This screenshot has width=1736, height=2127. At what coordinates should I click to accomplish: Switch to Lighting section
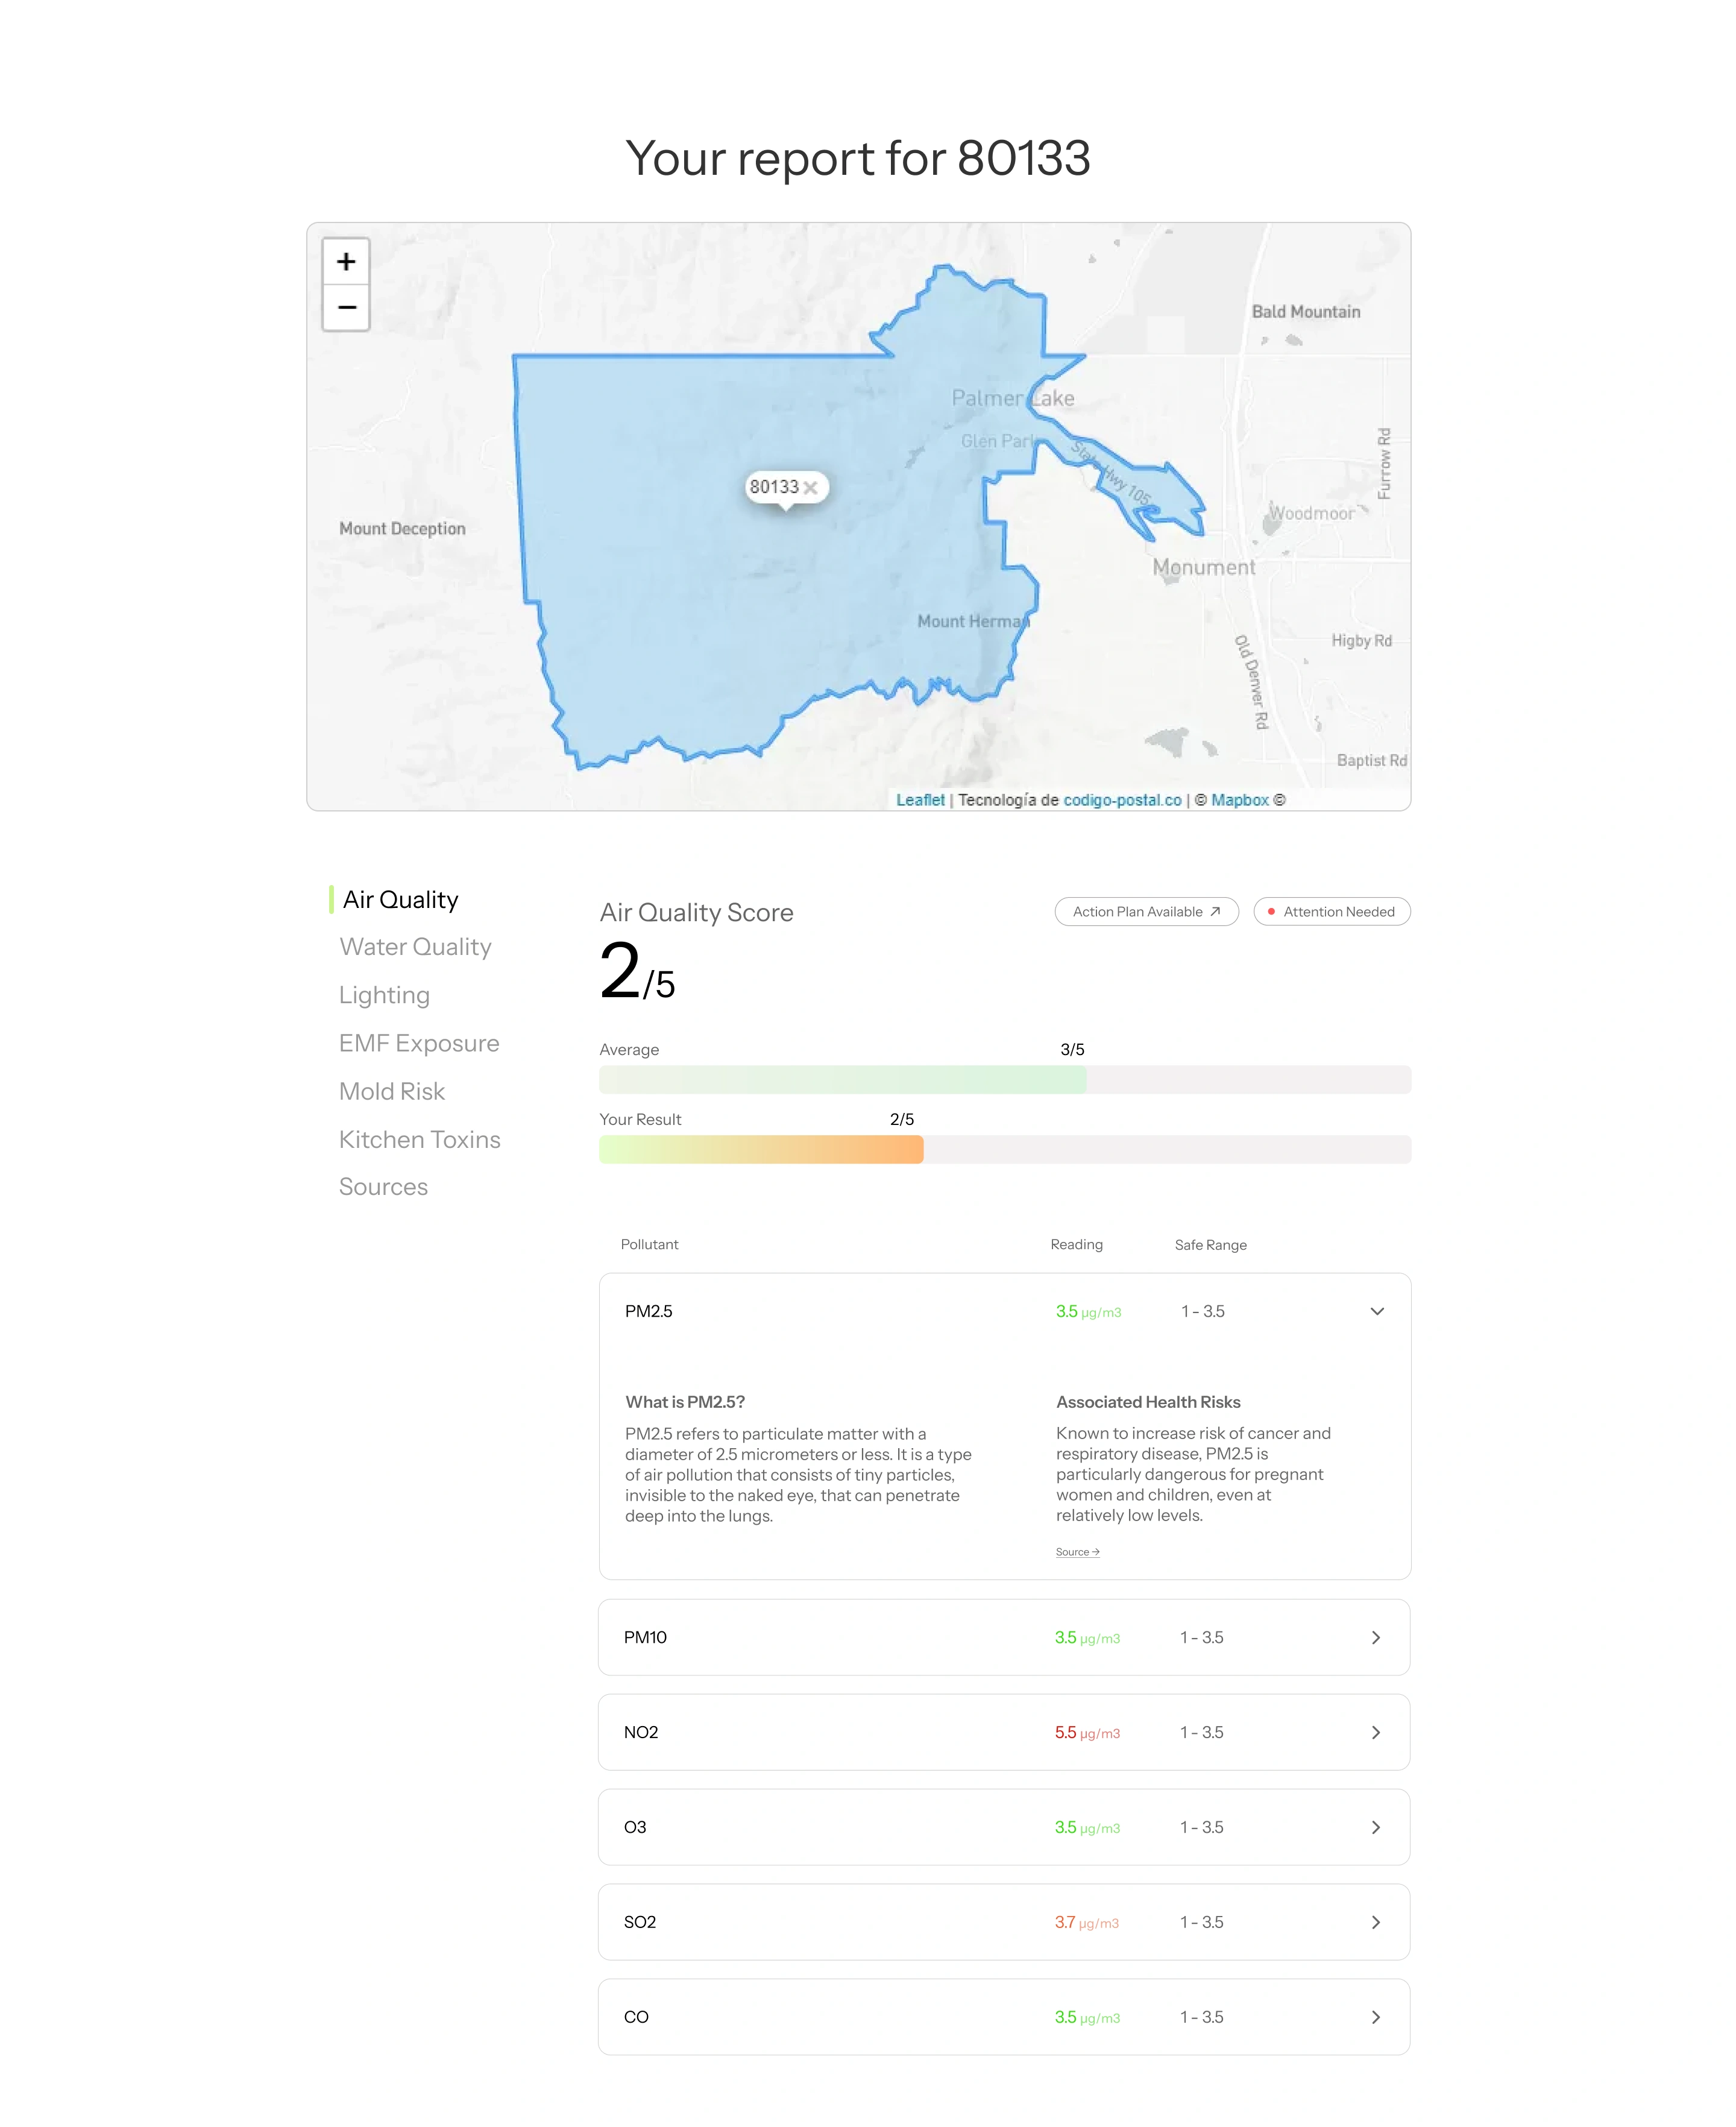click(x=384, y=995)
